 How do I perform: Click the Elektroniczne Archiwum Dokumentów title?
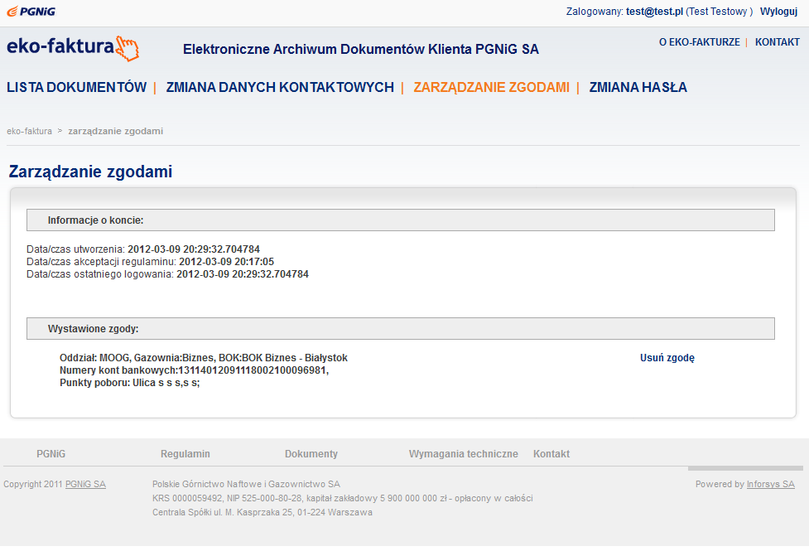[361, 49]
